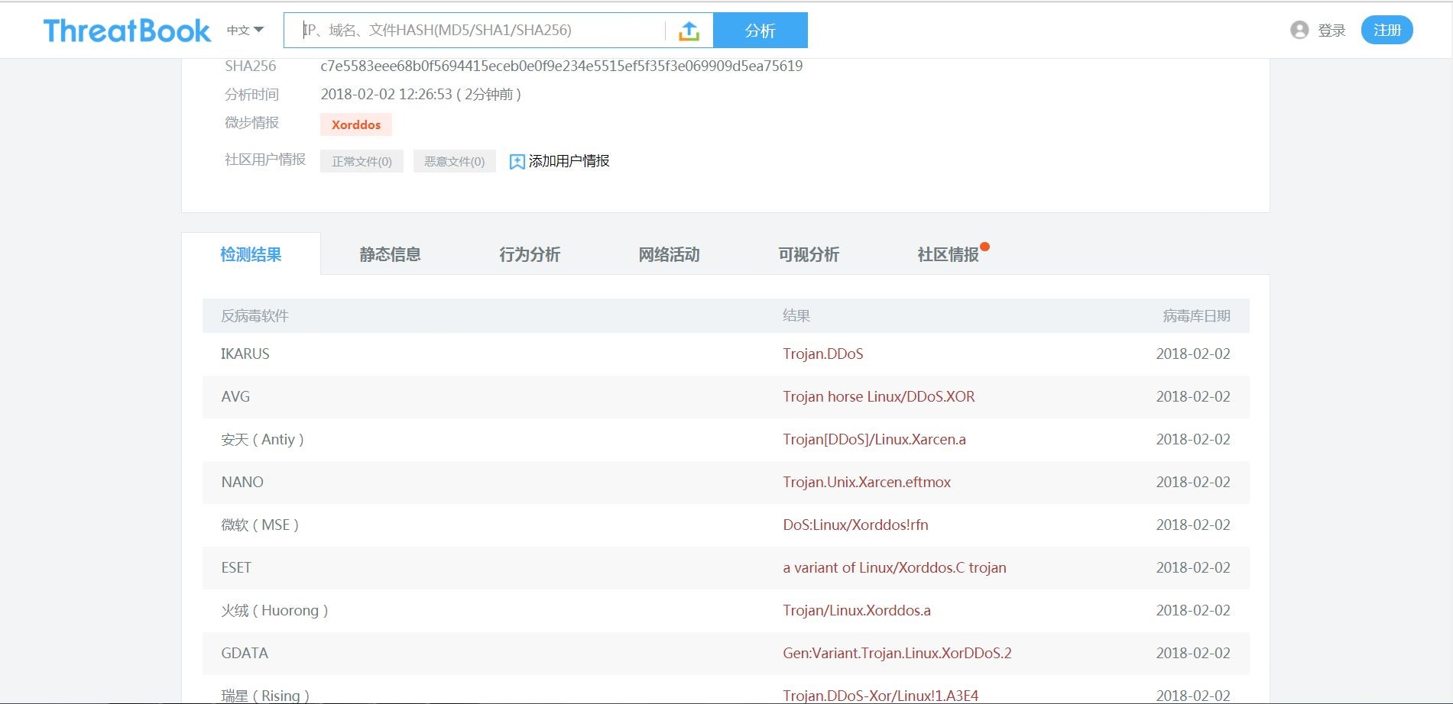Select the 正常文件(0) filter button
Image resolution: width=1453 pixels, height=704 pixels.
[361, 161]
